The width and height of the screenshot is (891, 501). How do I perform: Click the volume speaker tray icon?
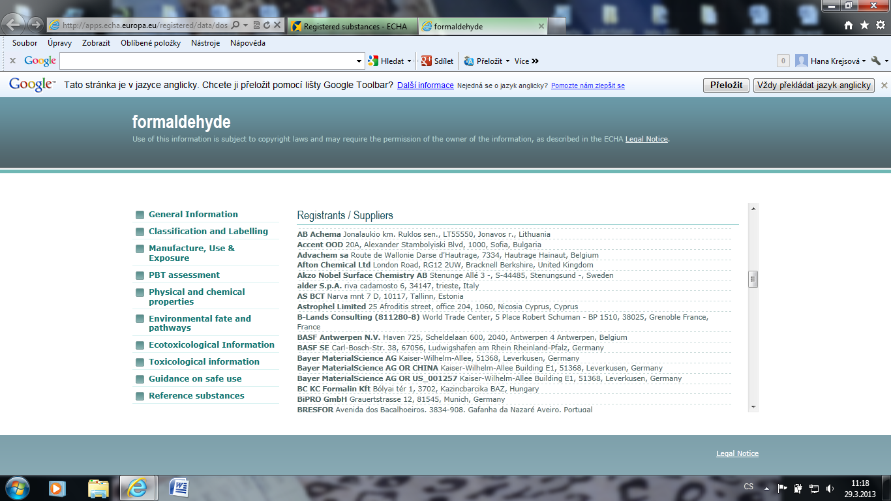pos(830,488)
